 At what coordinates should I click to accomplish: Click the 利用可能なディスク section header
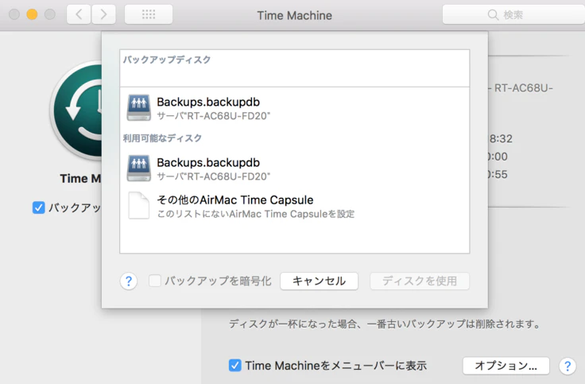[x=162, y=138]
